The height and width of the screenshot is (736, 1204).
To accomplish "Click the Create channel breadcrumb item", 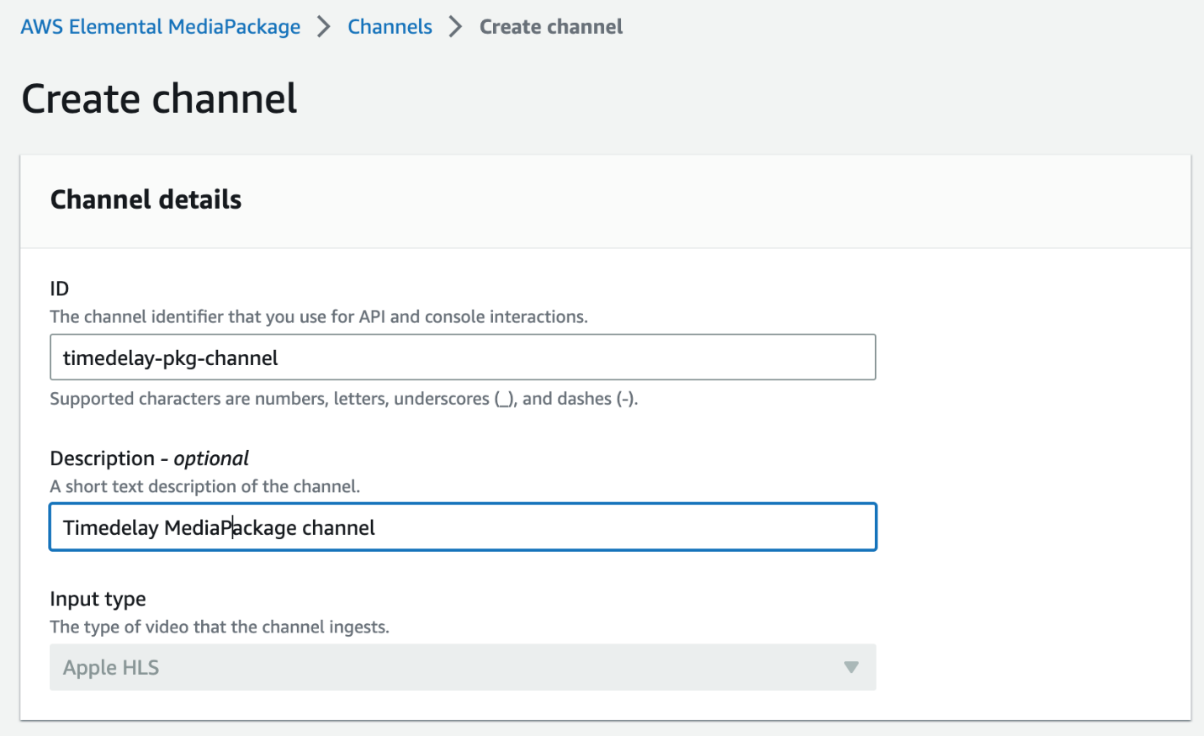I will [x=551, y=26].
